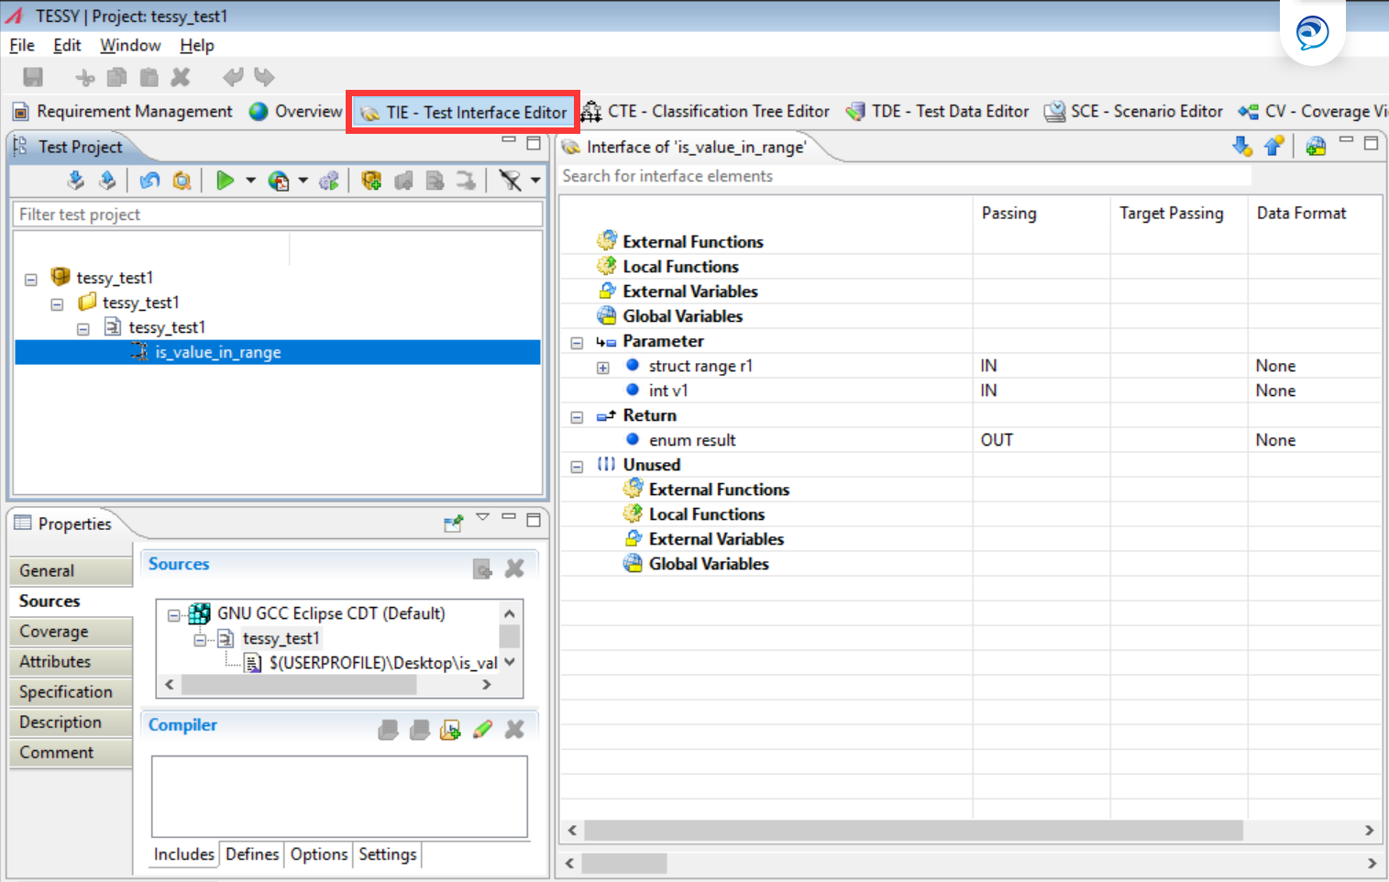Click the Copy icon in the main toolbar
Viewport: 1389px width, 882px height.
116,77
